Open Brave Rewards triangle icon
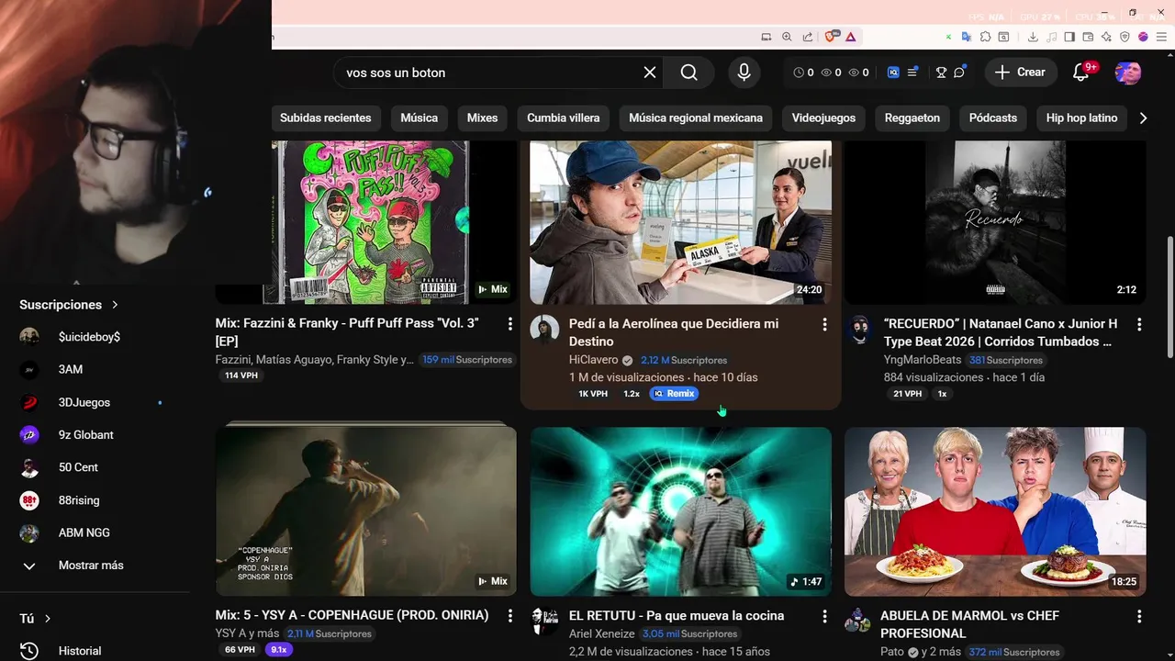 [851, 37]
